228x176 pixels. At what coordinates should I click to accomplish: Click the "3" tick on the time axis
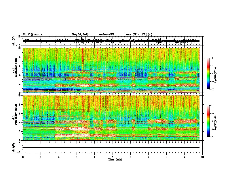[x=77, y=157]
